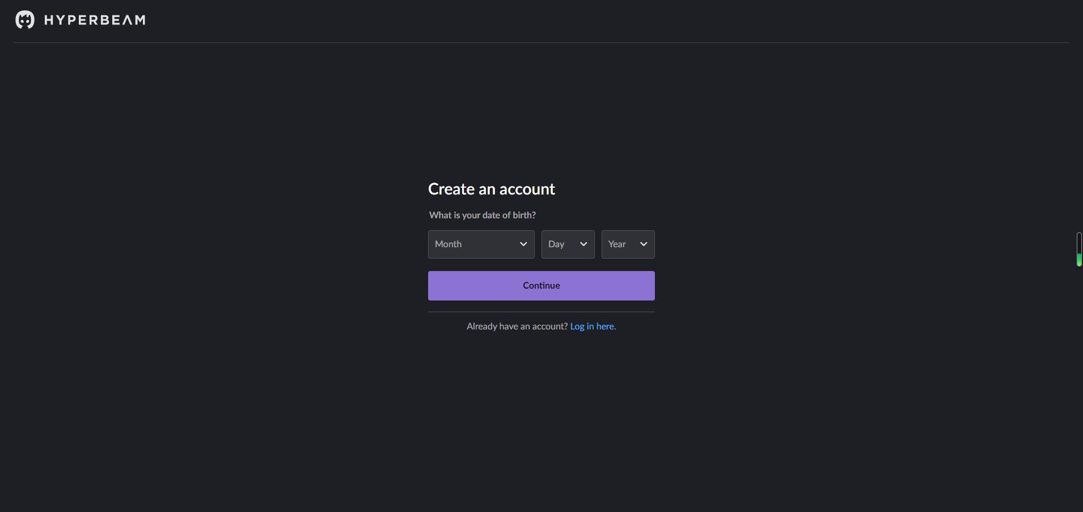Click the HYPERBEAM wordmark in the header
Viewport: 1083px width, 512px height.
[95, 20]
